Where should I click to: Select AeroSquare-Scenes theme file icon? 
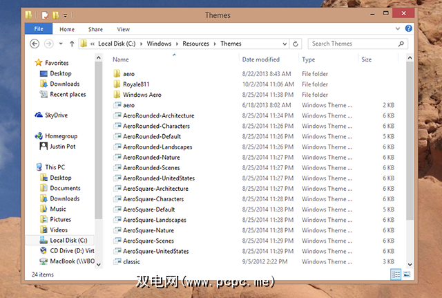pos(117,241)
